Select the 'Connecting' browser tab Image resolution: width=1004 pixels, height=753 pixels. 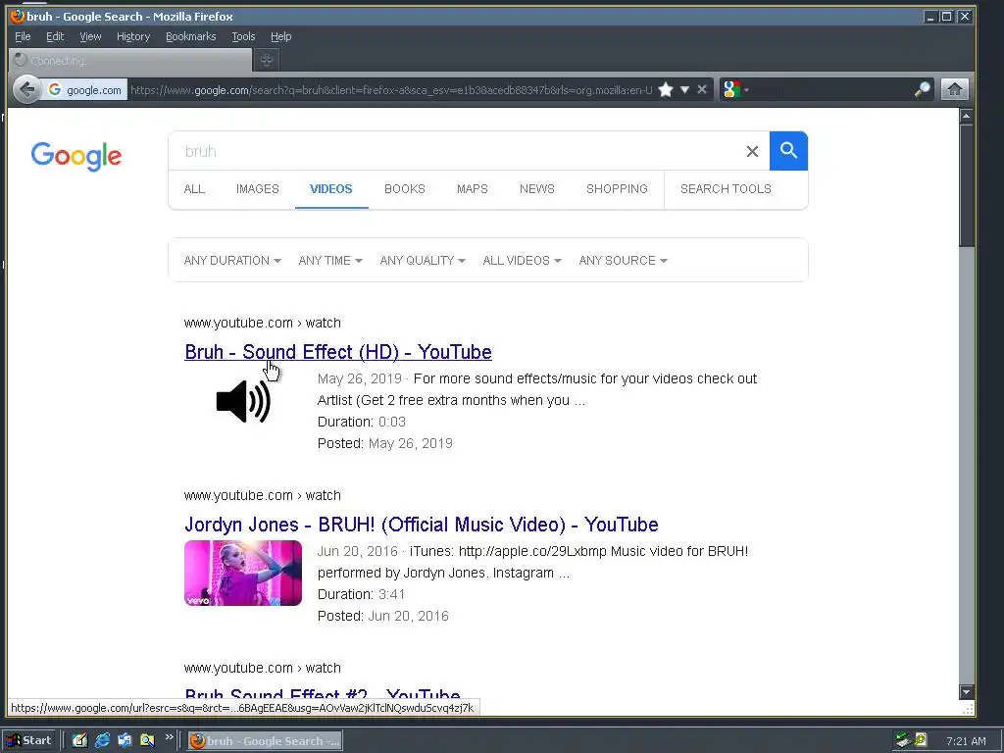tap(130, 61)
